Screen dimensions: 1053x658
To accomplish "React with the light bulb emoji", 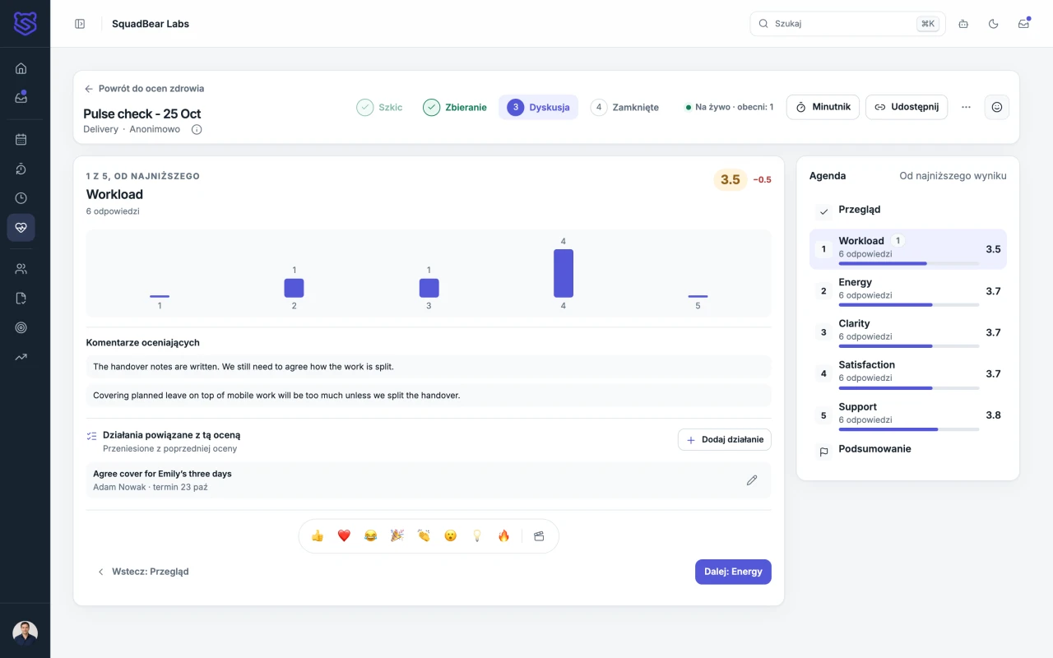I will (x=476, y=535).
